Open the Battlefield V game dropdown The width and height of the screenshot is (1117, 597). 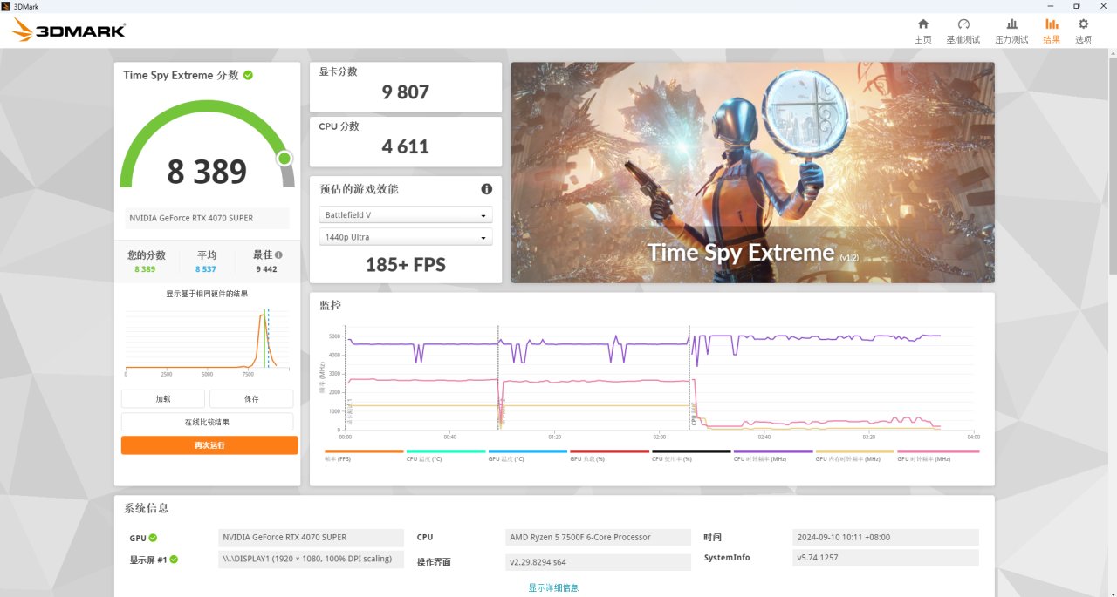[406, 214]
